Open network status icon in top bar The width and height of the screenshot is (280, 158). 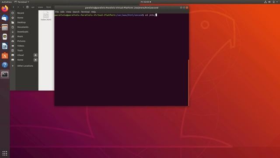[x=266, y=2]
